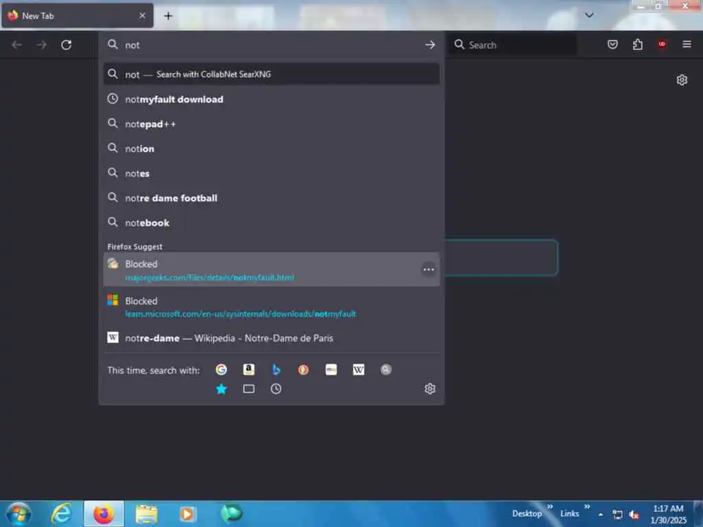Select 'notebook' suggestion

tap(271, 222)
